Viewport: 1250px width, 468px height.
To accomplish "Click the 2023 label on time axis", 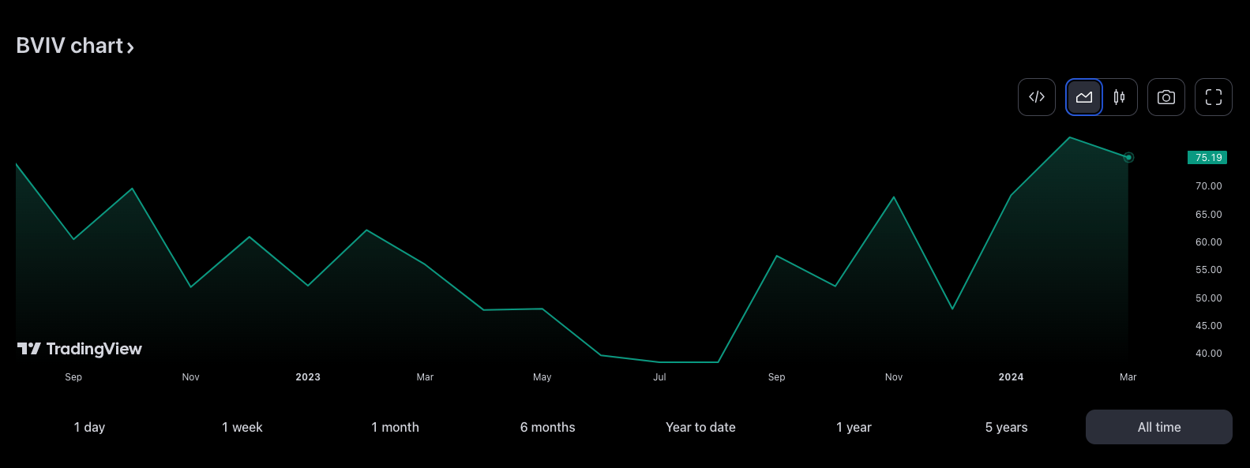I will point(308,377).
